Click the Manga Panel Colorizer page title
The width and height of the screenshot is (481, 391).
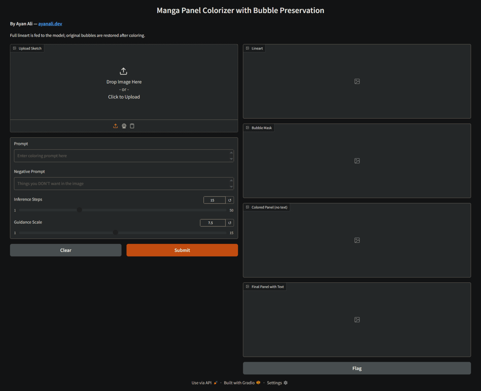click(x=240, y=10)
